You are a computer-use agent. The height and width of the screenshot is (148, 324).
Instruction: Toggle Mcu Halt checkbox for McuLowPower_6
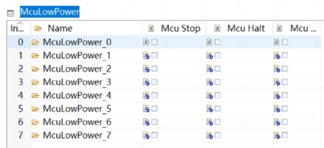click(218, 121)
